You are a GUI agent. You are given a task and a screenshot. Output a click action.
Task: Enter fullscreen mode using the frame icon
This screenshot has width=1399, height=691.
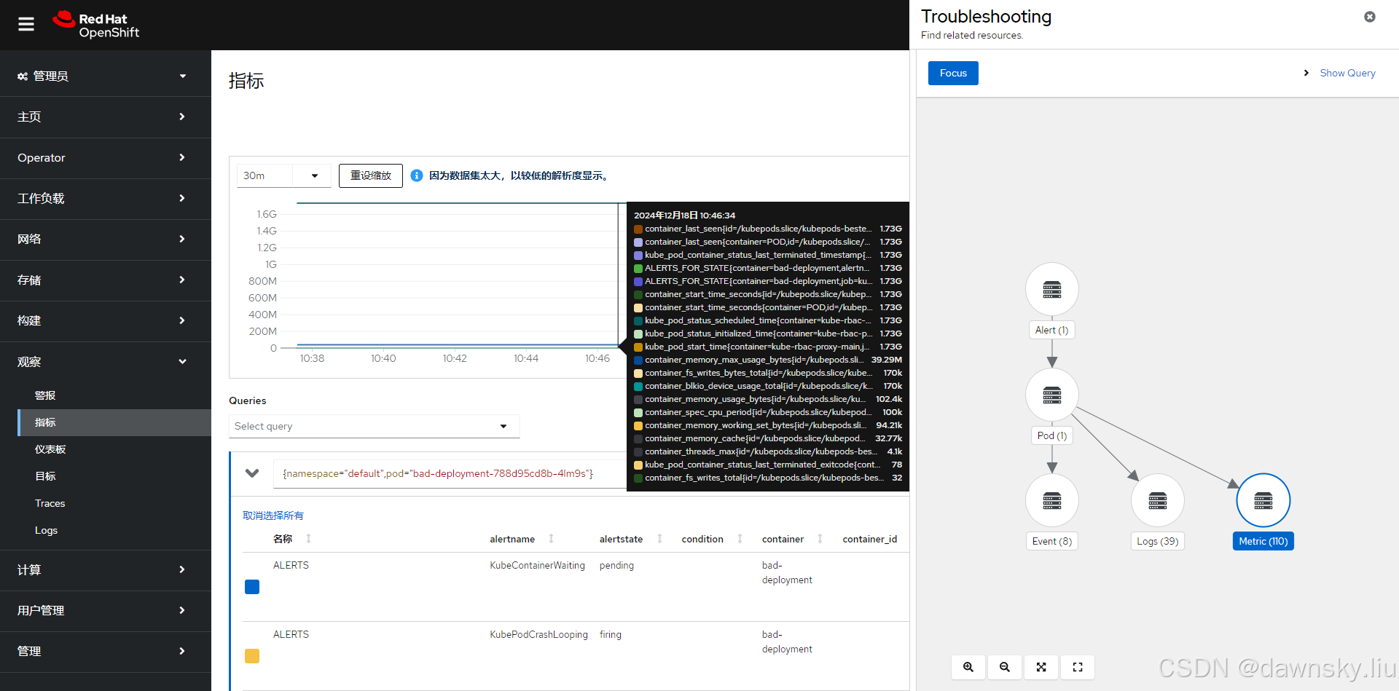click(1077, 667)
